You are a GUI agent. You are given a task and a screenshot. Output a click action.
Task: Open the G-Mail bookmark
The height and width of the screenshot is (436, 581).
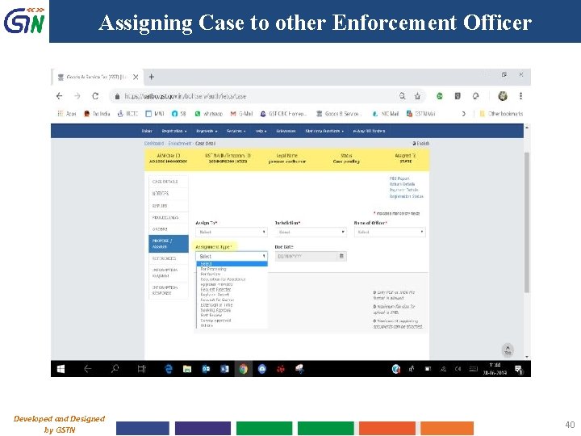[x=241, y=114]
